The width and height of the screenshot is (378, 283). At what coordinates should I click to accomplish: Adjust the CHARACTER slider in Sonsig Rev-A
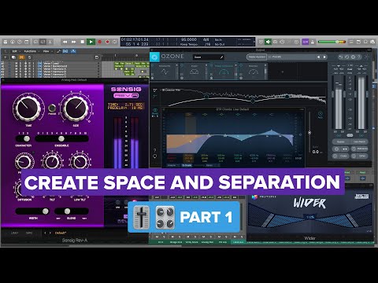(x=24, y=138)
